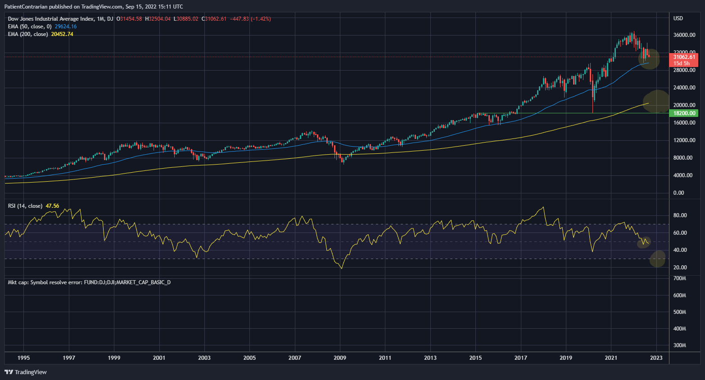Click the 4000.00 price axis label
Viewport: 705px width, 380px height.
click(683, 175)
